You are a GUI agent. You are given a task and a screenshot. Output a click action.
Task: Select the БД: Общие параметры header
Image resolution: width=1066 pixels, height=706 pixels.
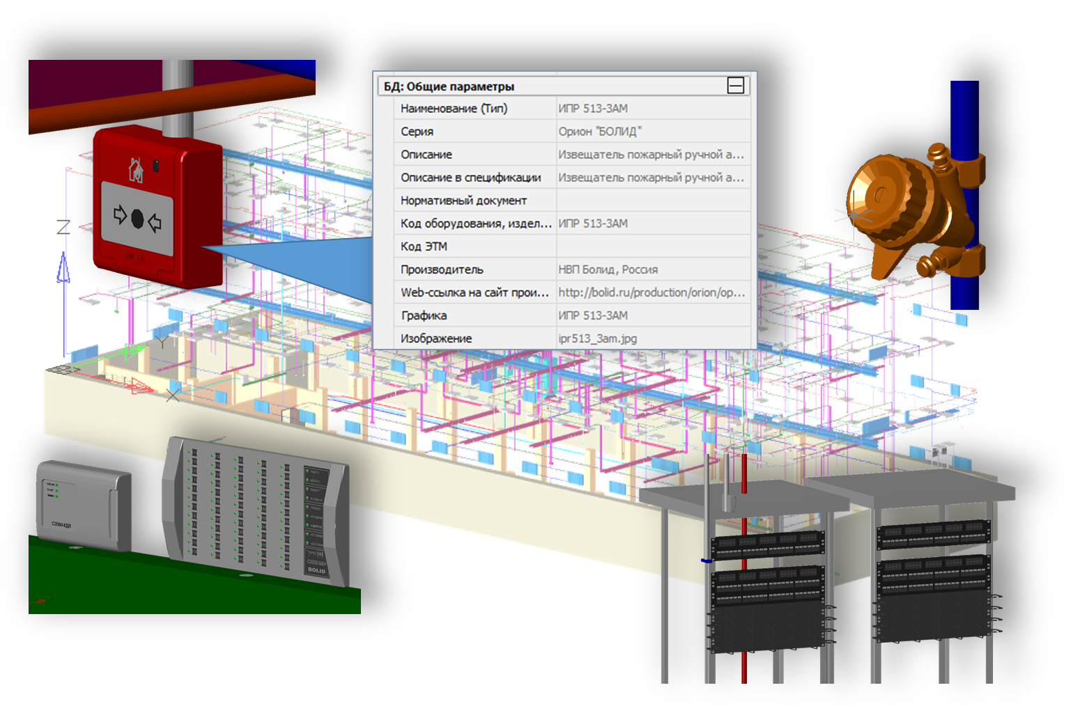pos(564,86)
